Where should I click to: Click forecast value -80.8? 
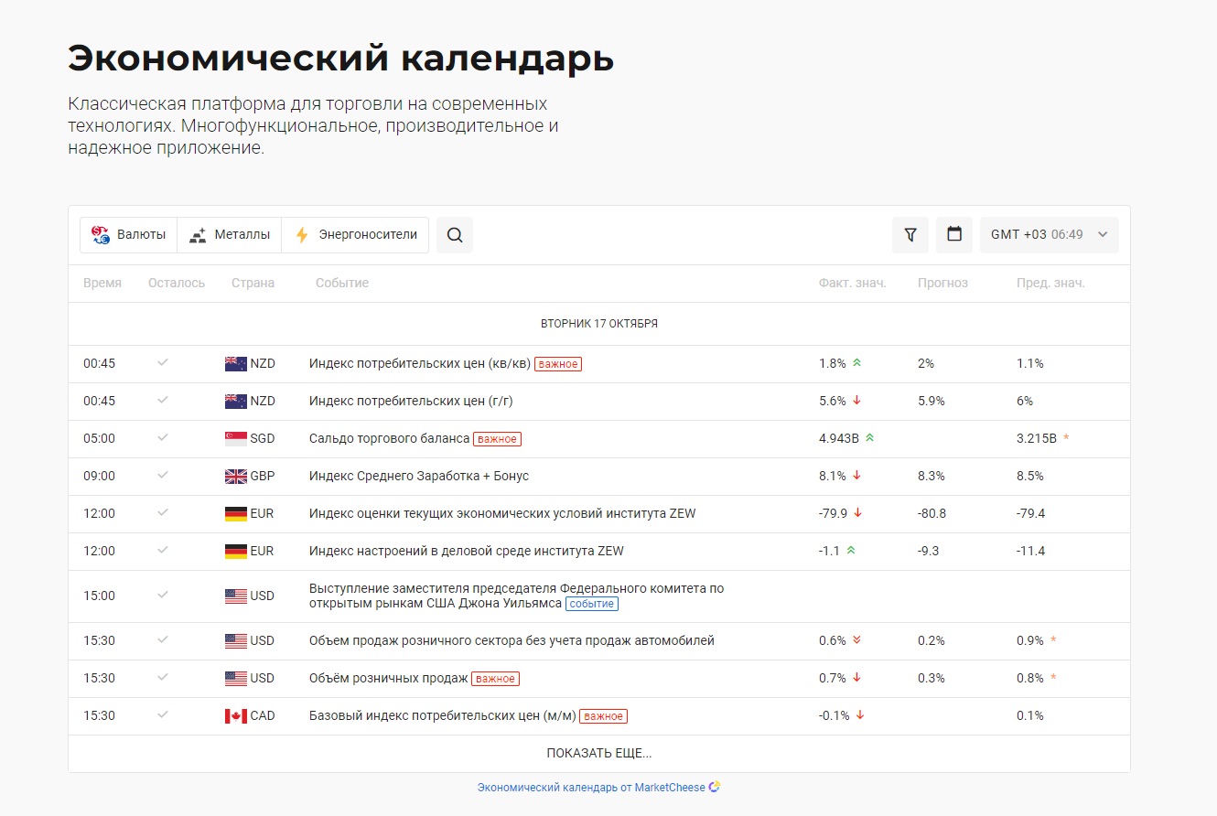point(932,514)
